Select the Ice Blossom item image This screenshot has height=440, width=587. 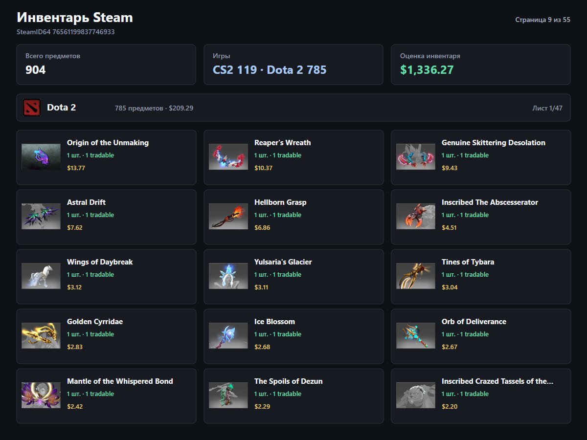(x=228, y=336)
